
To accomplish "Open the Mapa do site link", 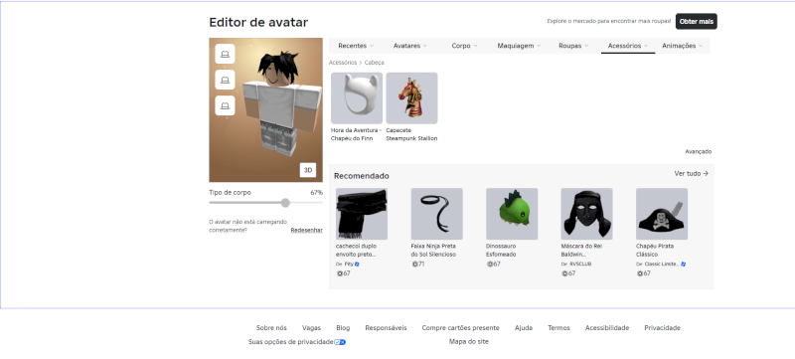I will click(x=468, y=342).
